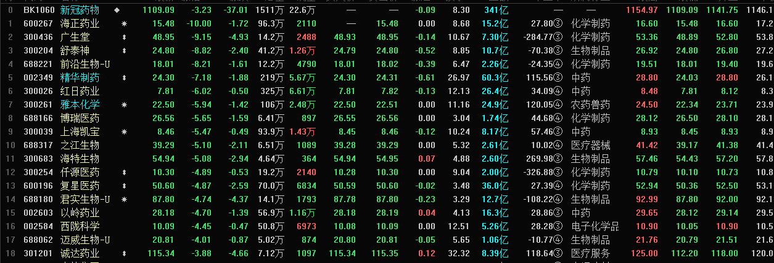This screenshot has width=774, height=263.
Task: Select stock 仟源医药
Action: [80, 172]
